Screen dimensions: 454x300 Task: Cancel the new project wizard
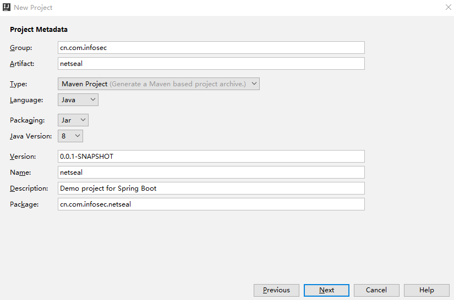tap(376, 290)
